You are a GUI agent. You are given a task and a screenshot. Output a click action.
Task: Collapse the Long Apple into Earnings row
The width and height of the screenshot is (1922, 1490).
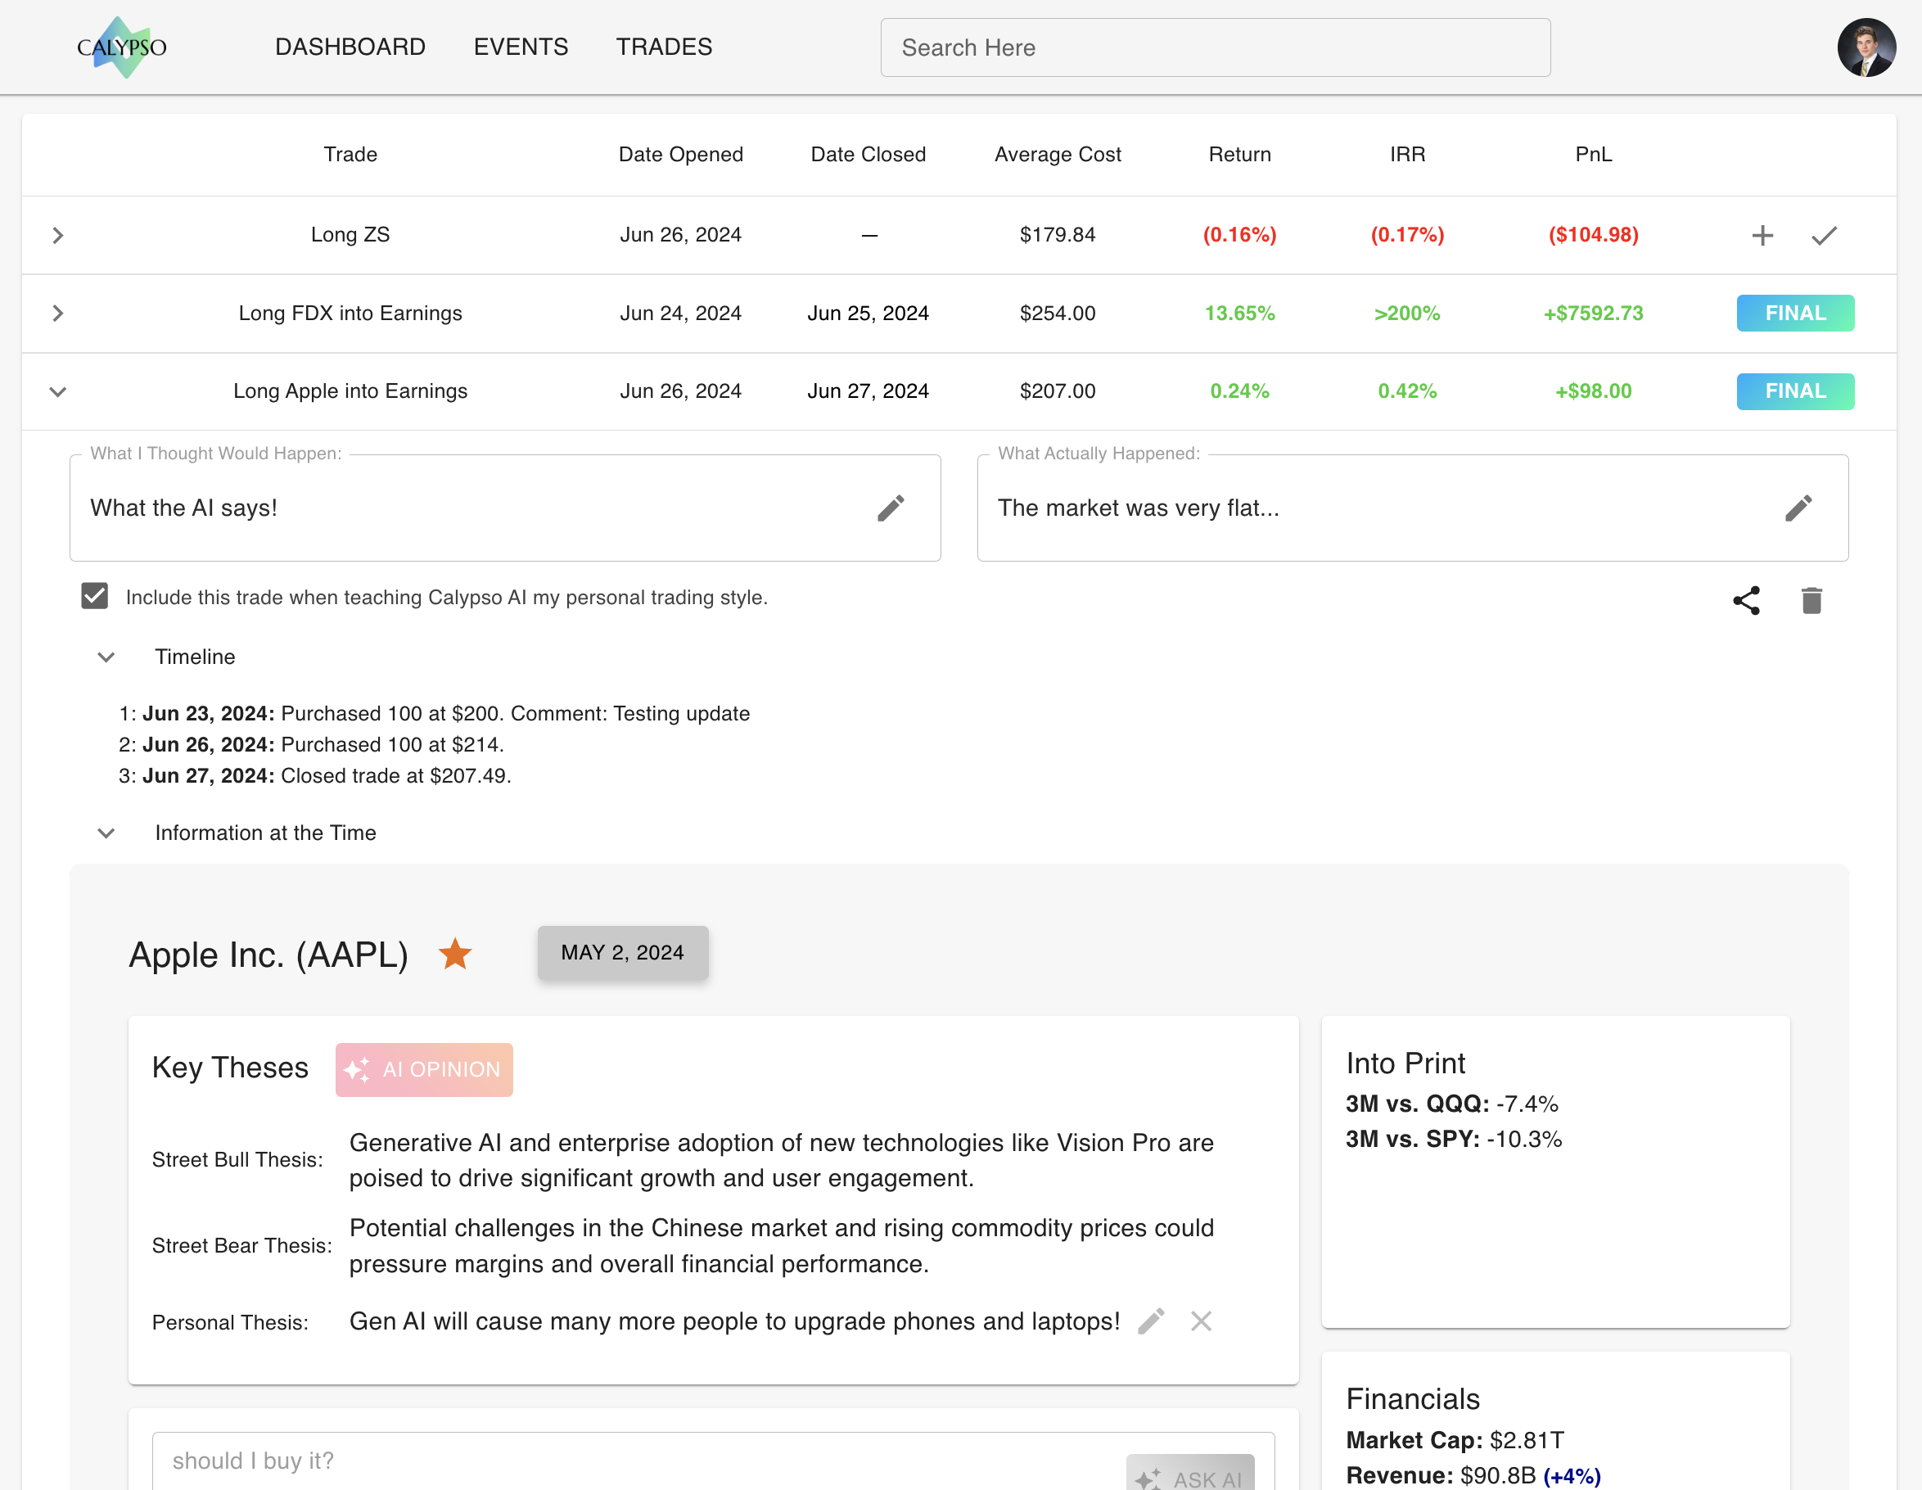coord(58,391)
